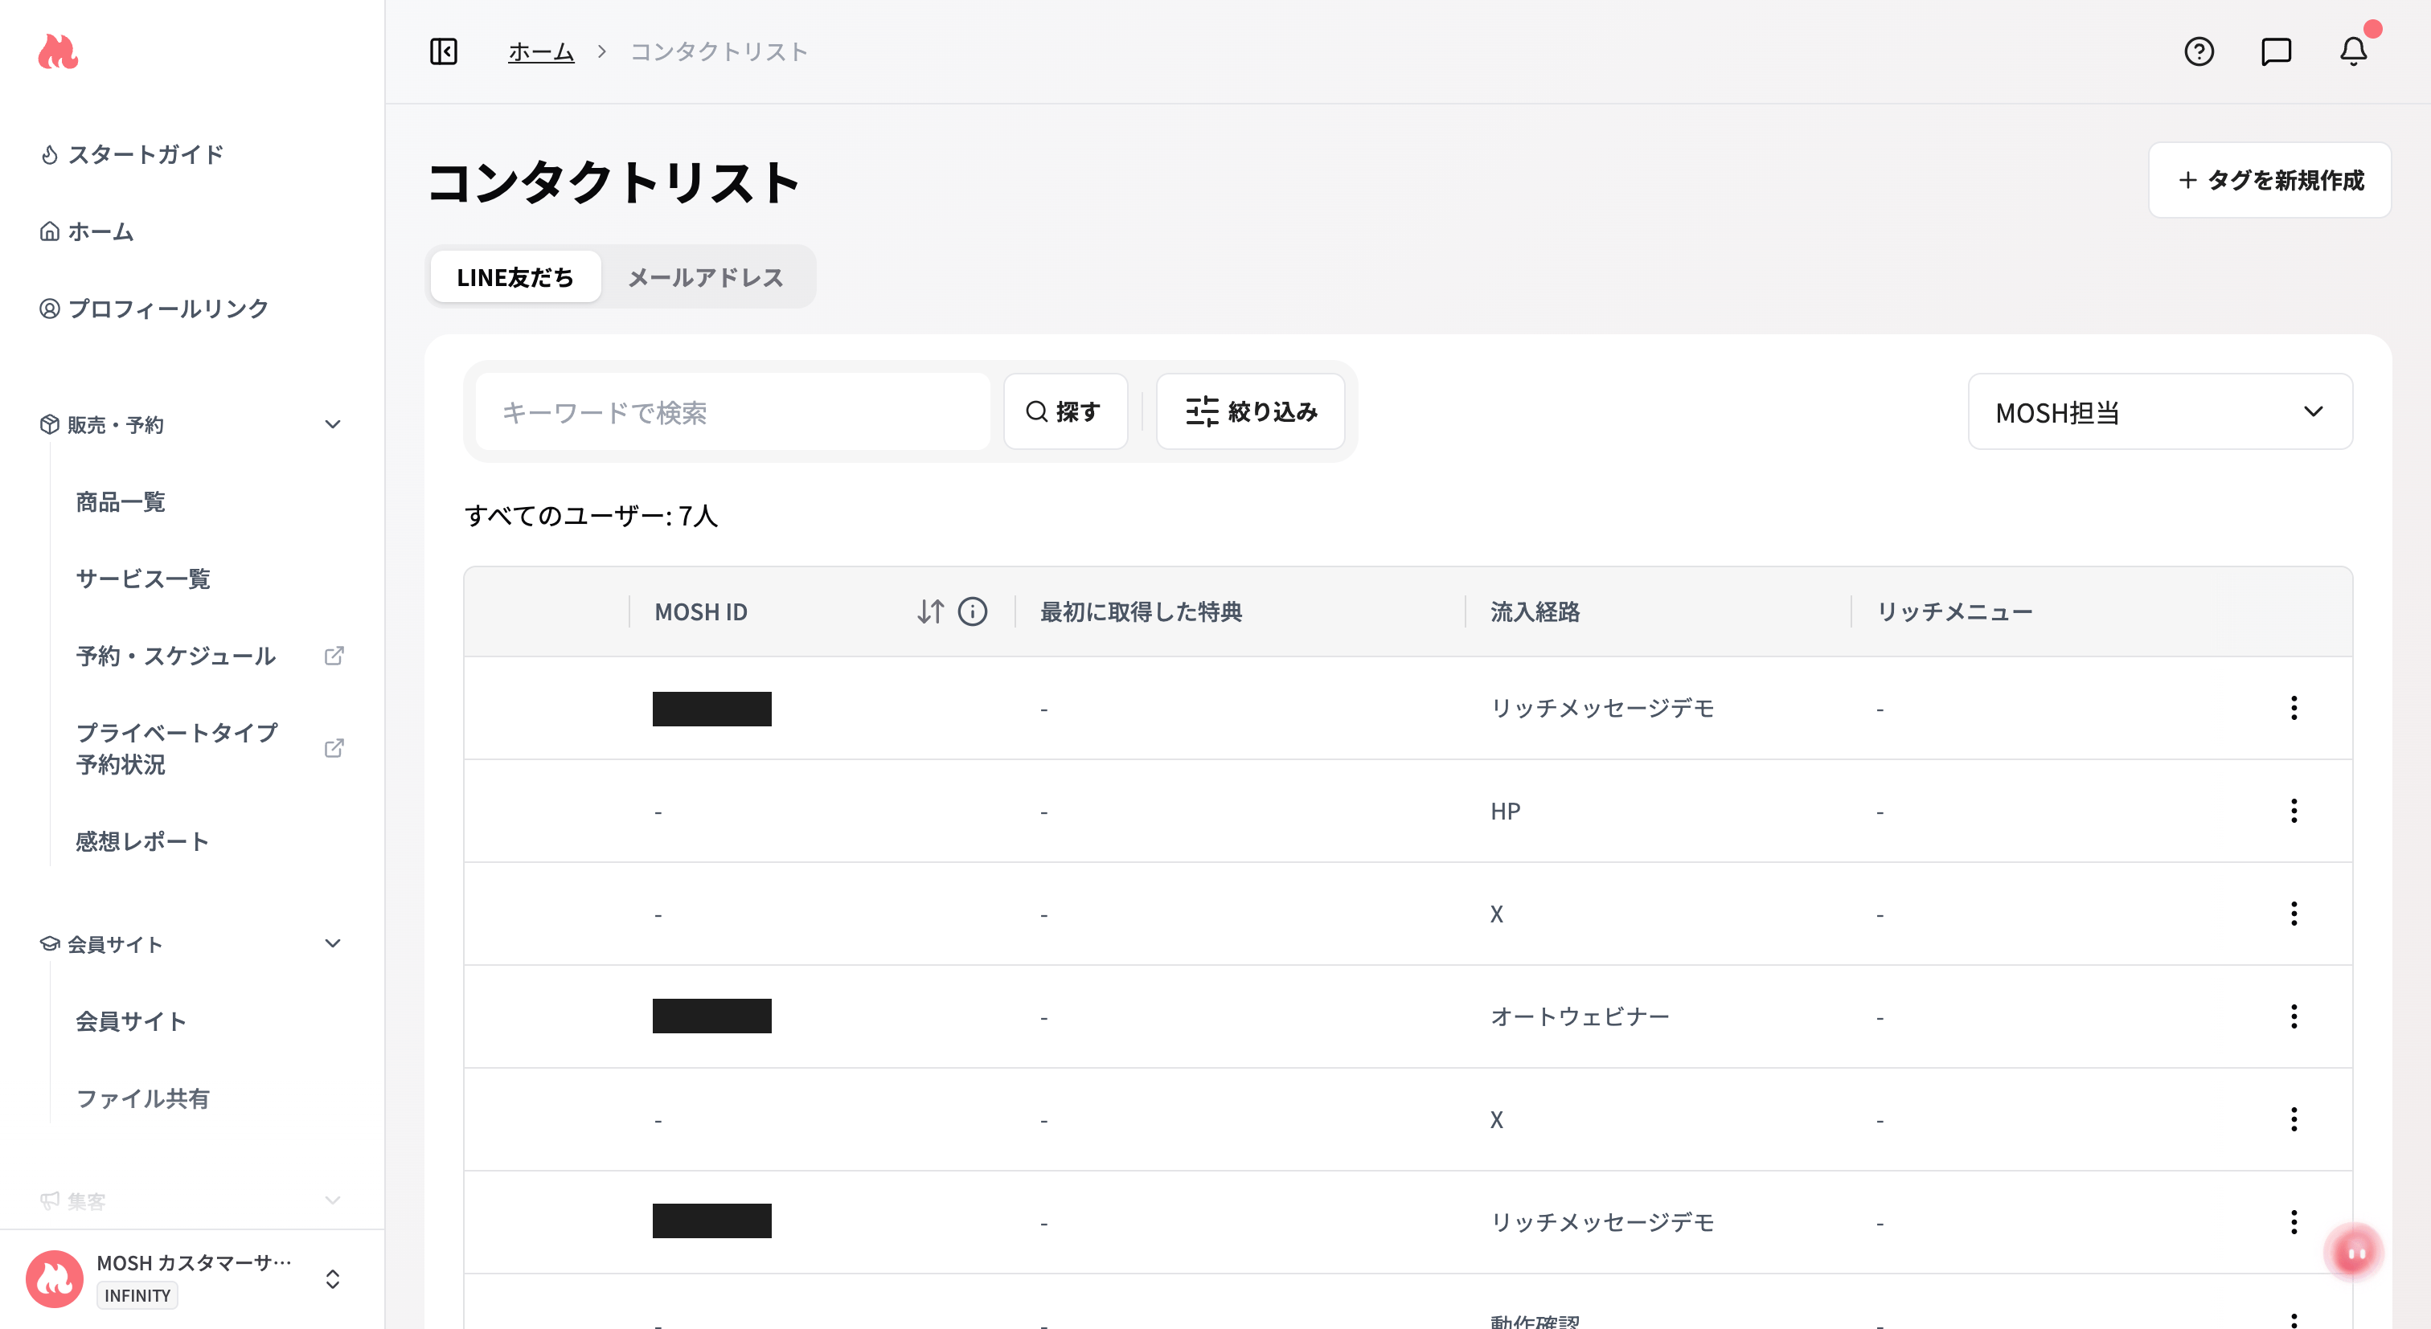
Task: Show the MOSH ID info tooltip icon
Action: pyautogui.click(x=973, y=612)
